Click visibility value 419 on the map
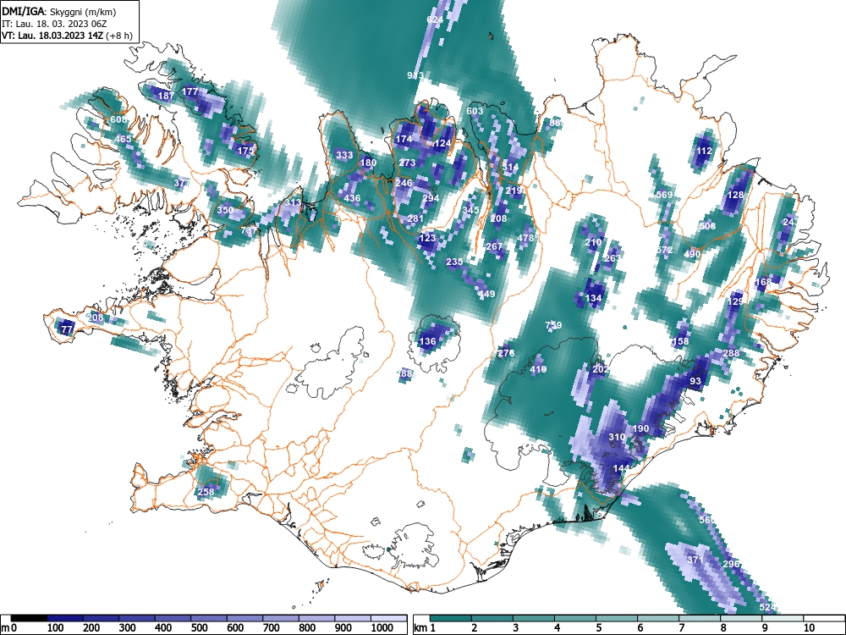The height and width of the screenshot is (635, 846). pyautogui.click(x=538, y=369)
